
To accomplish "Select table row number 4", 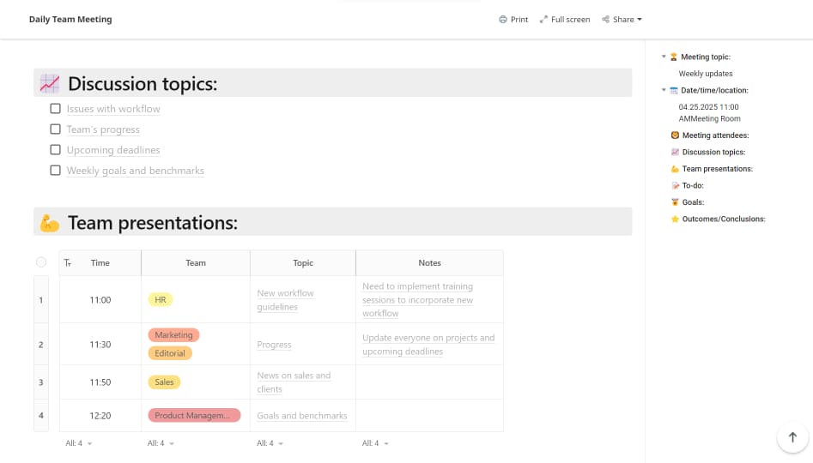I will tap(41, 415).
